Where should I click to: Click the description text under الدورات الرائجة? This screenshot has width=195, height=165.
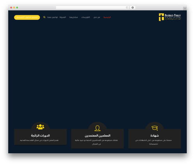pos(39,140)
